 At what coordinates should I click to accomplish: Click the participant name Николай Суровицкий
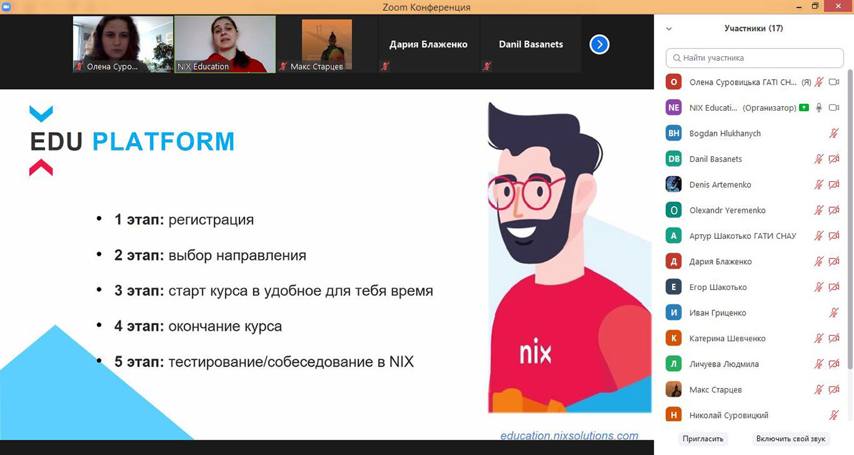pyautogui.click(x=729, y=415)
